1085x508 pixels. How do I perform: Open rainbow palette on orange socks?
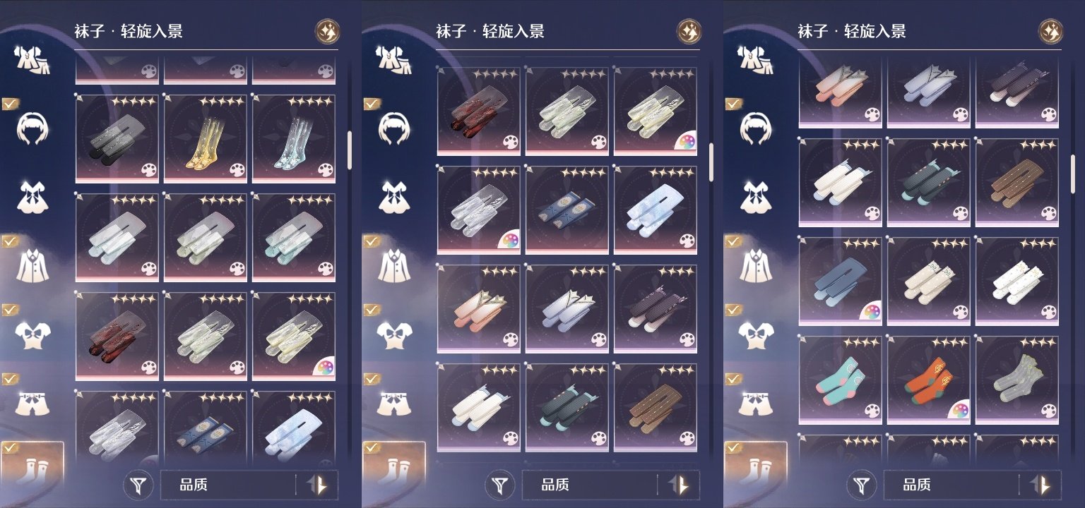click(959, 411)
